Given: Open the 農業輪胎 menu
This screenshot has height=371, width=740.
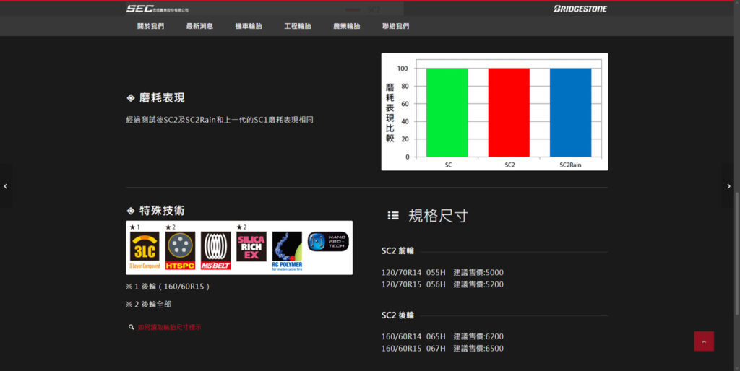Looking at the screenshot, I should [x=346, y=26].
